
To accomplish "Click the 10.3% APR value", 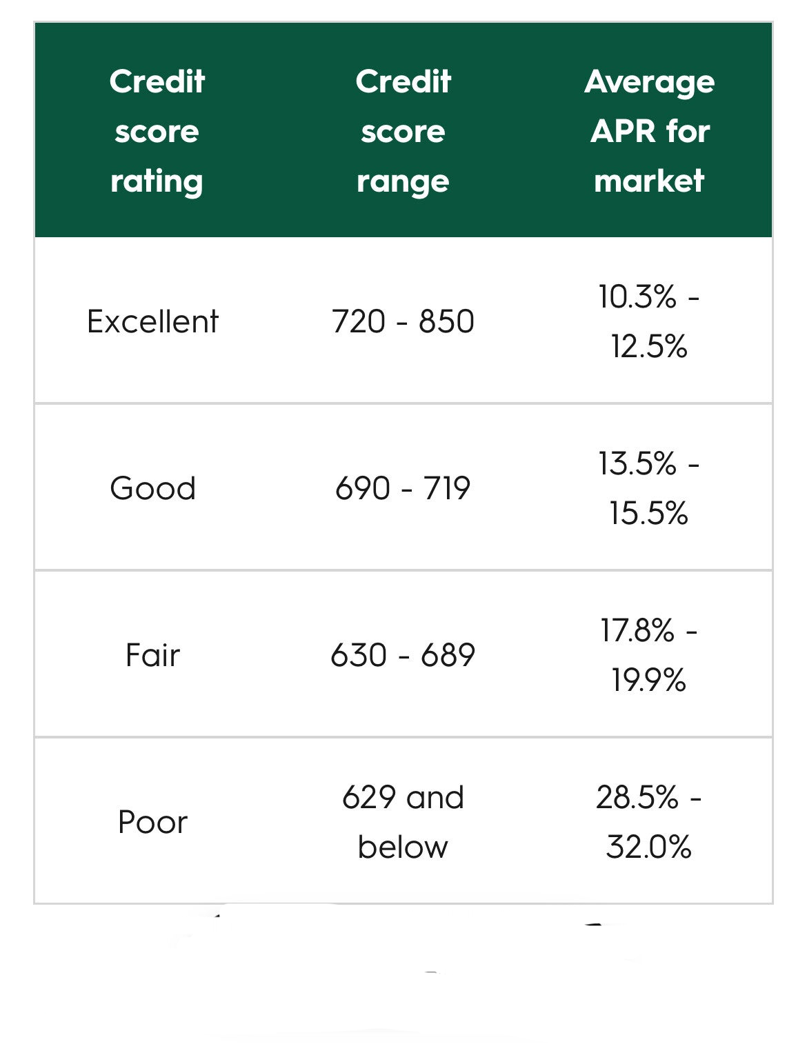I will 637,297.
